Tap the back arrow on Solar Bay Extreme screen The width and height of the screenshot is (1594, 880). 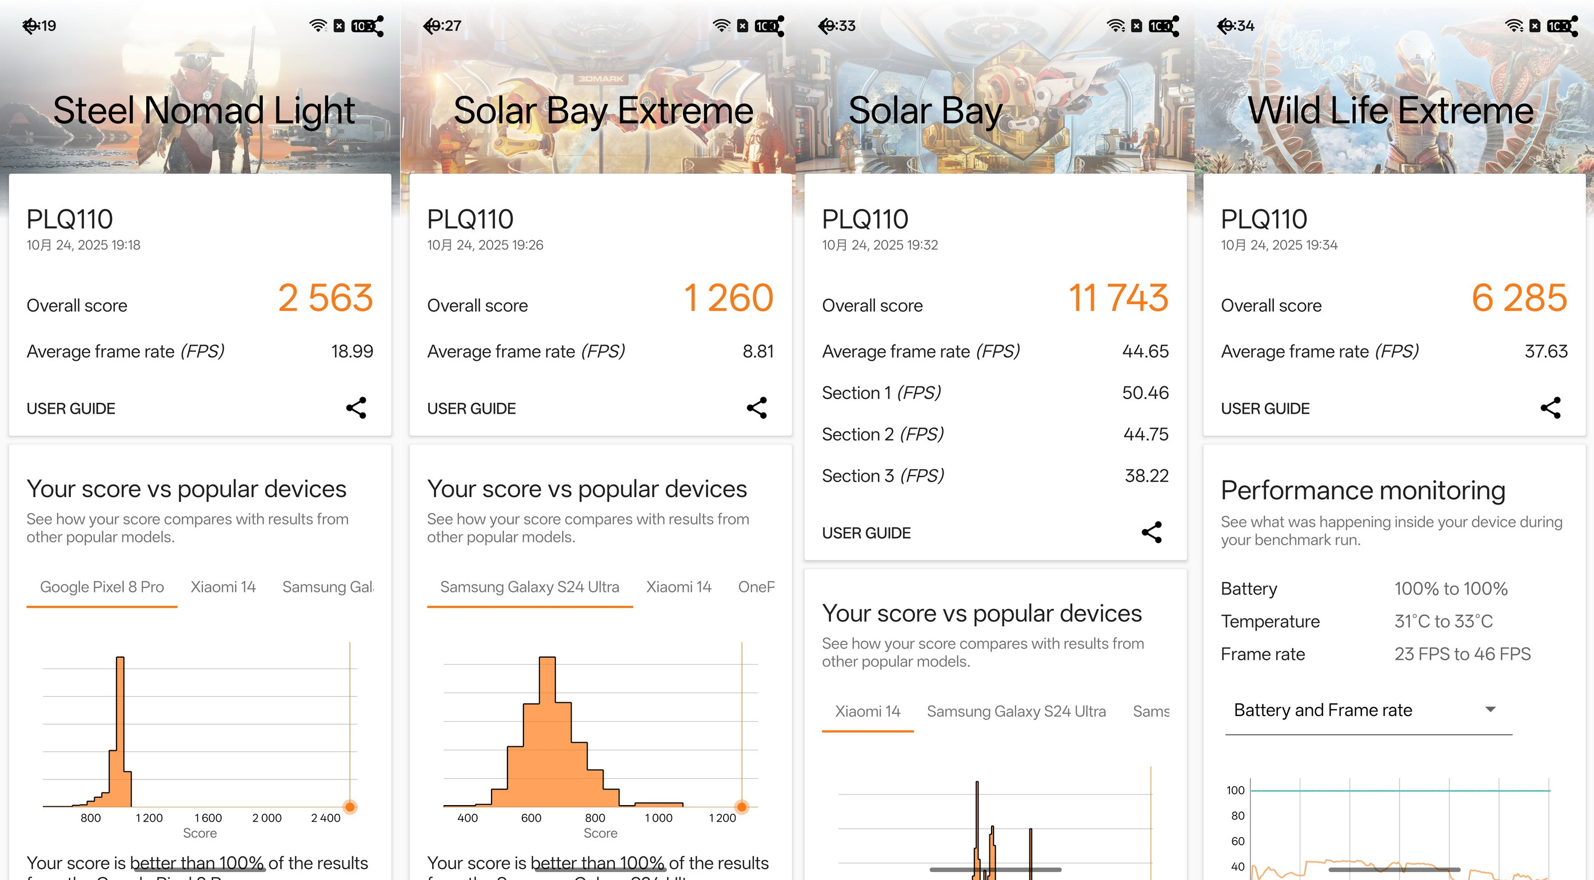coord(431,25)
